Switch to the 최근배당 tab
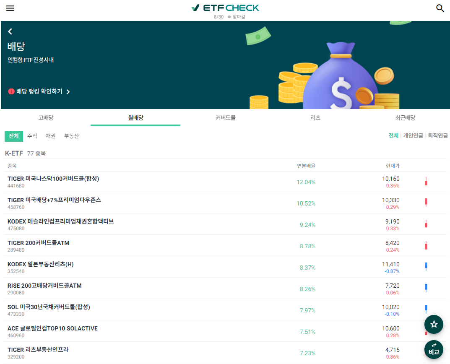The width and height of the screenshot is (450, 364). pos(405,117)
